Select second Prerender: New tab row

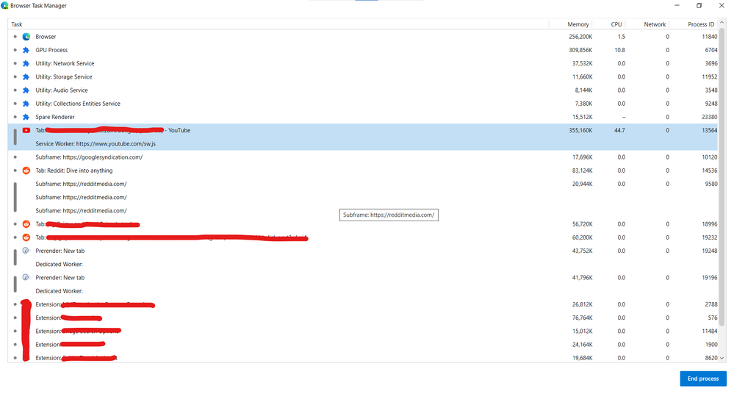tap(363, 277)
